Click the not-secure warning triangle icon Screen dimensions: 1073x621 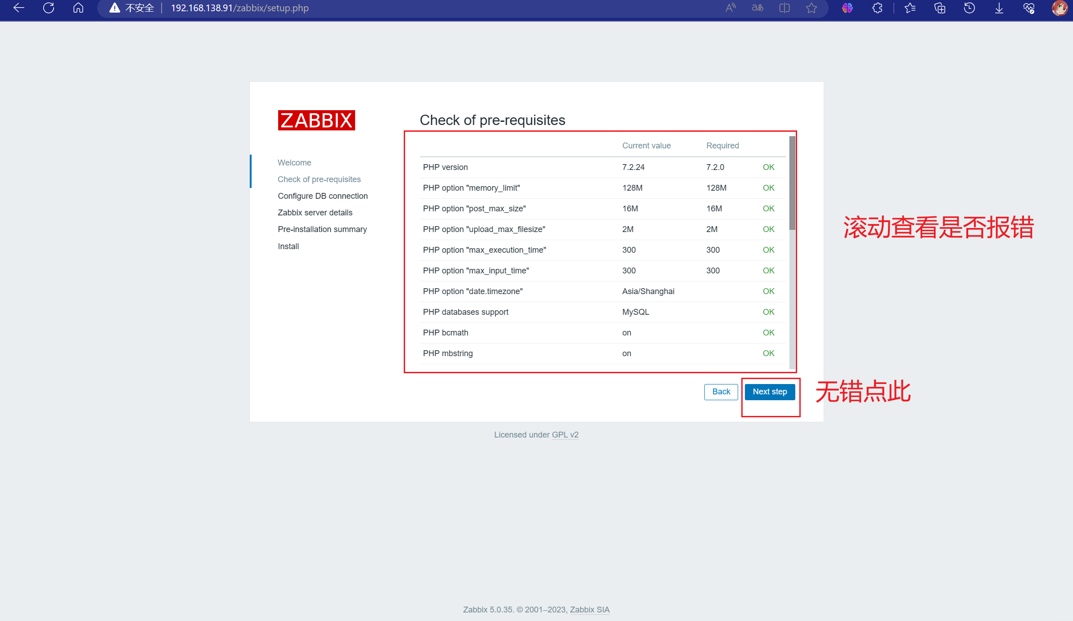coord(115,8)
